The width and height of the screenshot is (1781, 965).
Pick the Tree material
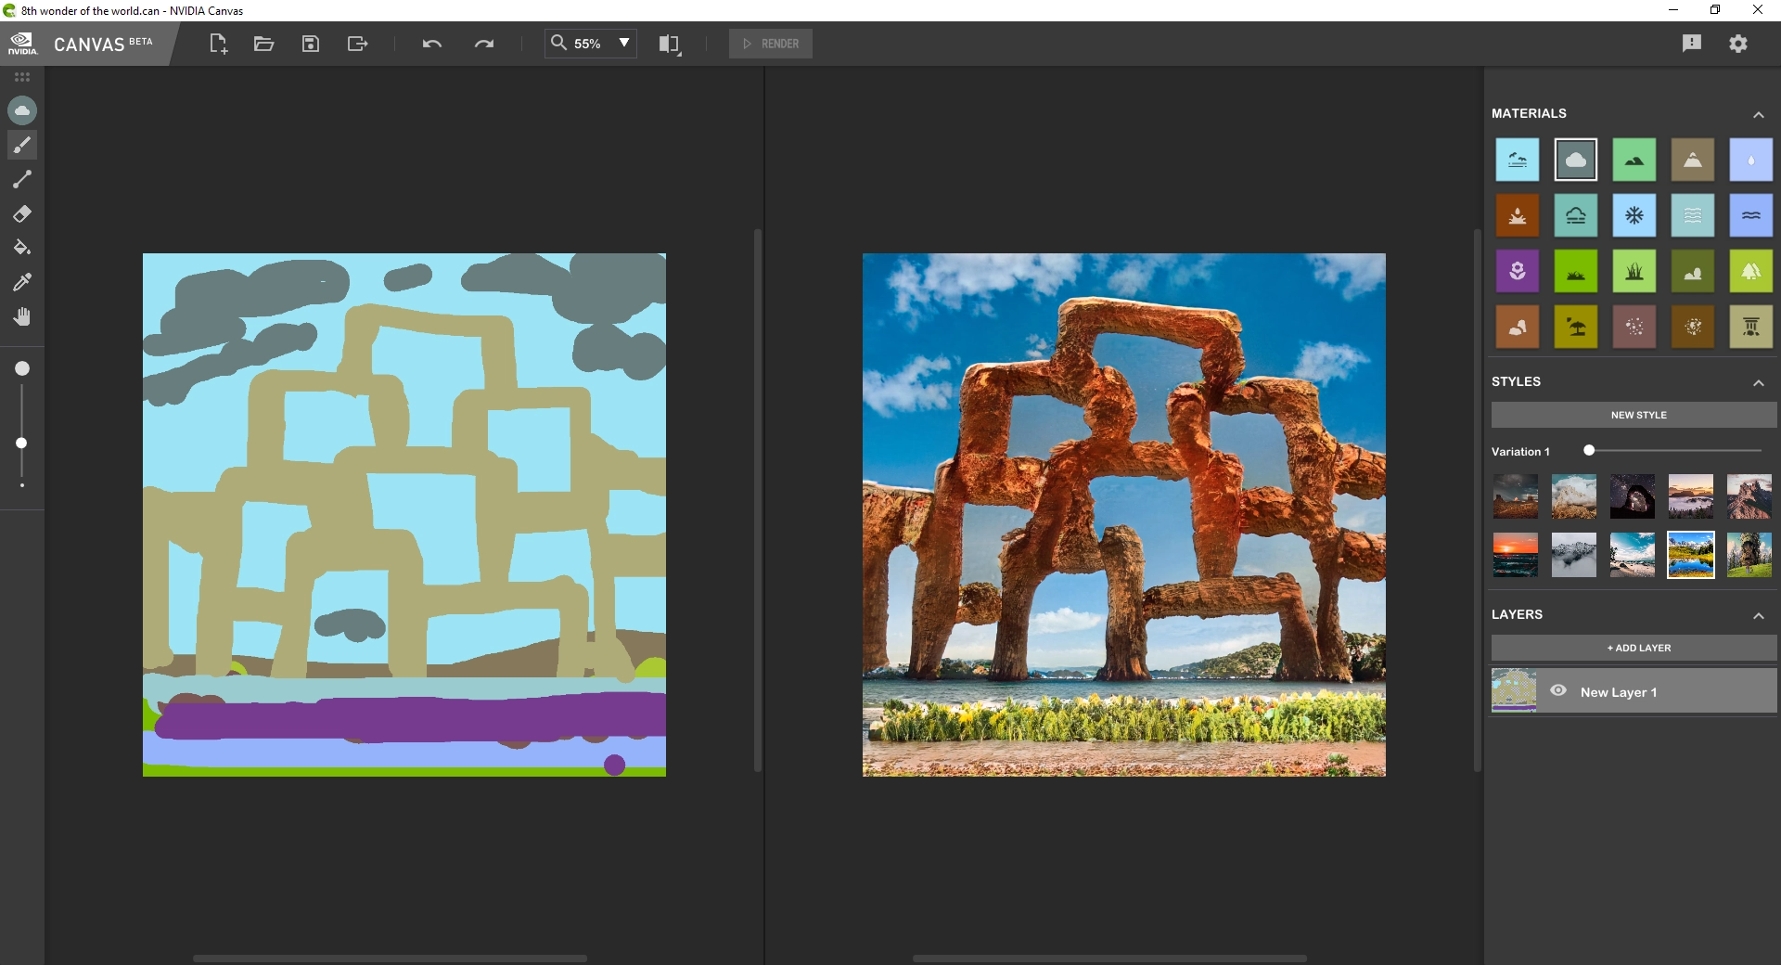click(1751, 271)
